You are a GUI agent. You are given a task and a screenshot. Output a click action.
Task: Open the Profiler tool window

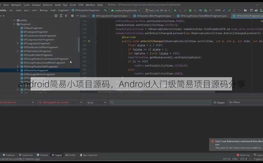click(x=71, y=155)
